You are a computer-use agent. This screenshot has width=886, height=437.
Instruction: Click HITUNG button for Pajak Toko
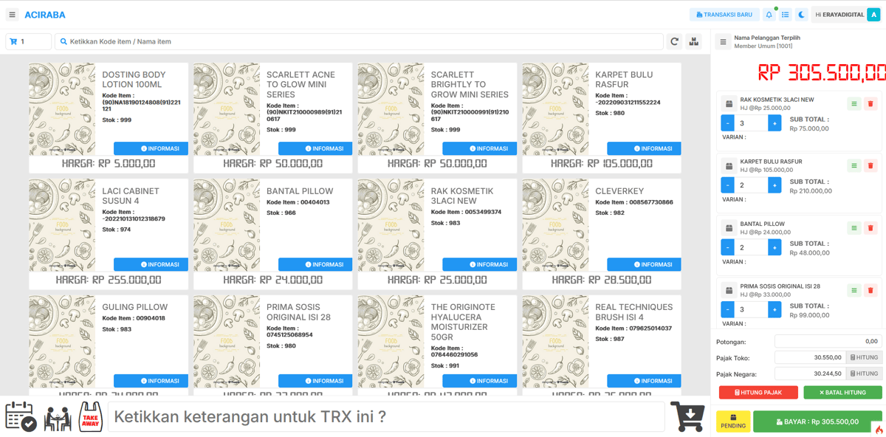pos(864,357)
